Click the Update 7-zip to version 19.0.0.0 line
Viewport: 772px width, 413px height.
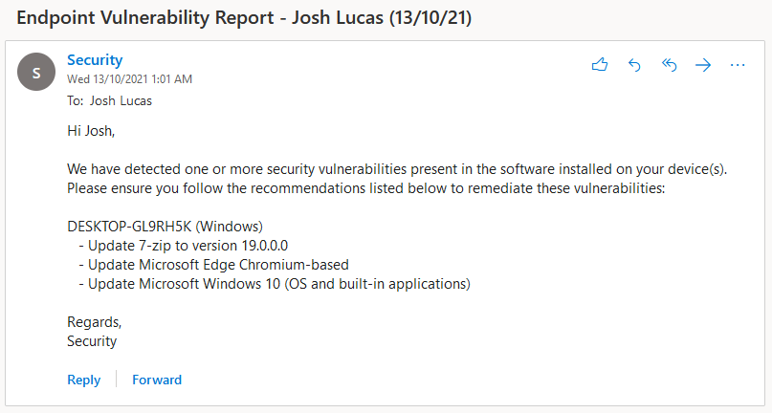[183, 246]
